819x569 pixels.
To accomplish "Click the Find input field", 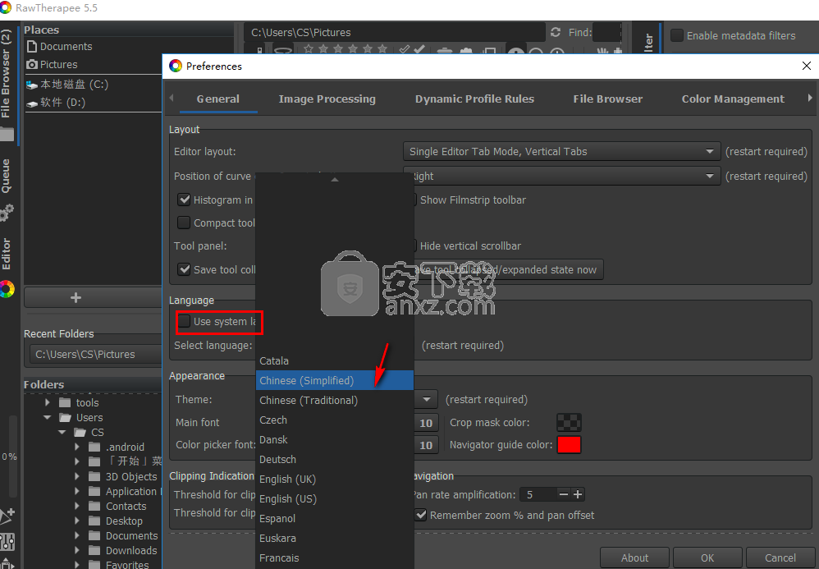I will coord(607,32).
